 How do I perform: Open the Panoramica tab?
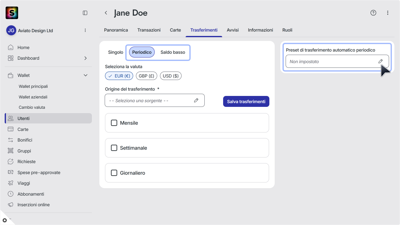click(x=116, y=30)
